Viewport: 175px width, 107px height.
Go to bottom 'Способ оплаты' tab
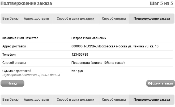(114, 100)
